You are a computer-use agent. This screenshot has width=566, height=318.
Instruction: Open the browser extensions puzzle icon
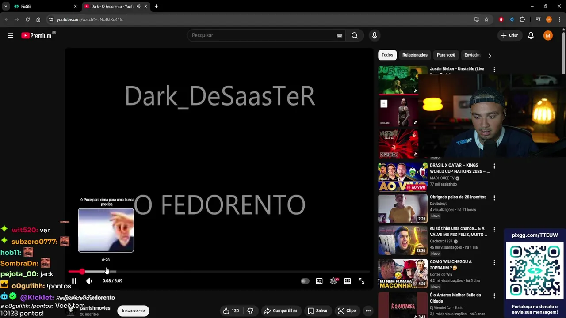[x=522, y=19]
